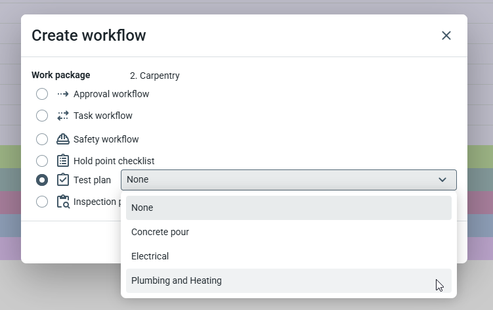The height and width of the screenshot is (310, 493).
Task: Click the Task workflow text label
Action: [x=102, y=116]
